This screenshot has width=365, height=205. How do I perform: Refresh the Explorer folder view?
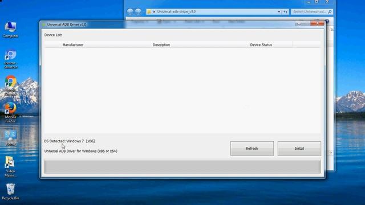pos(285,11)
